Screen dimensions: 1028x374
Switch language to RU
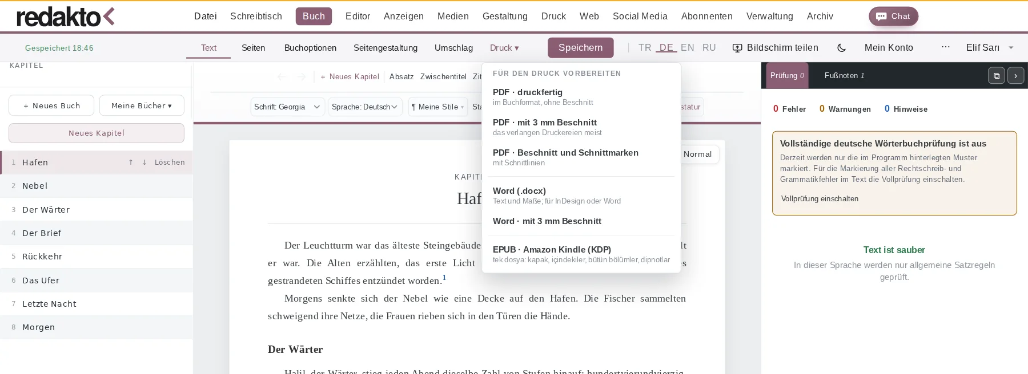coord(709,48)
